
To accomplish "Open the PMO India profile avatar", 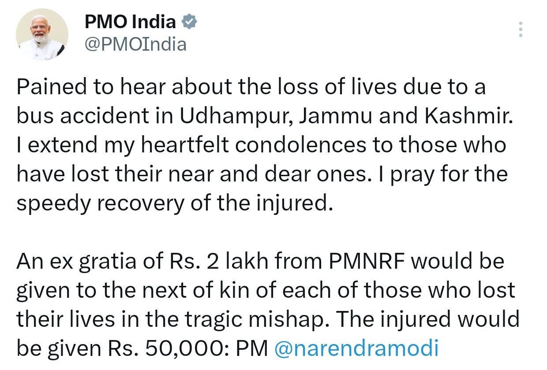I will click(42, 34).
